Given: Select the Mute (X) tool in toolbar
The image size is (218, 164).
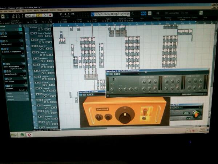Looking at the screenshot, I should [x=112, y=14].
